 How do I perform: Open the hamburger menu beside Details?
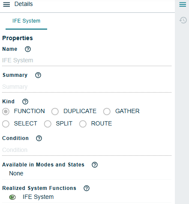[x=6, y=4]
